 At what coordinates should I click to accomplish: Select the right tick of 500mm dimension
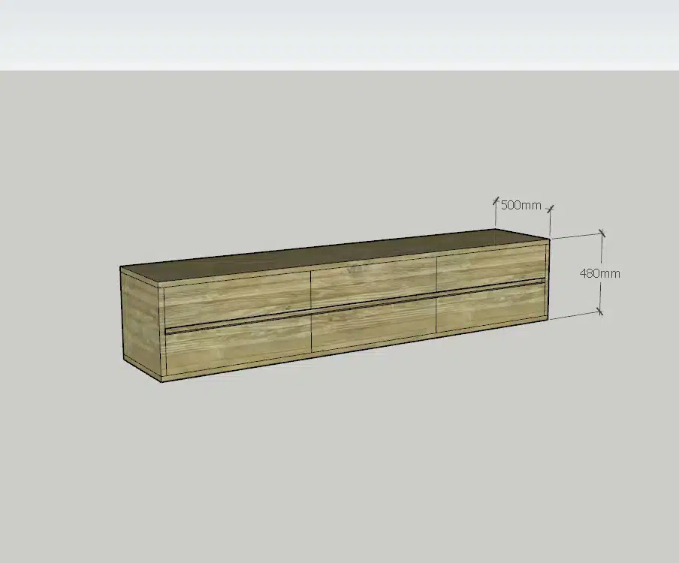pyautogui.click(x=551, y=208)
